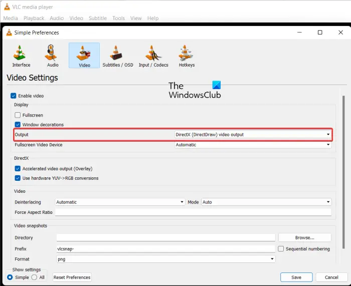Click the Force Aspect Ratio field
This screenshot has width=351, height=286.
(193, 212)
